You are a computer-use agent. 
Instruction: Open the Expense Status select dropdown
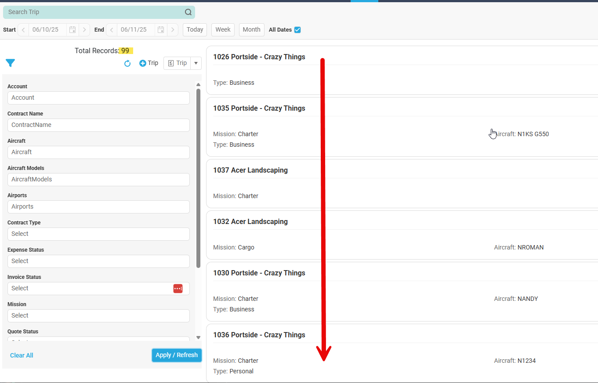pyautogui.click(x=98, y=261)
